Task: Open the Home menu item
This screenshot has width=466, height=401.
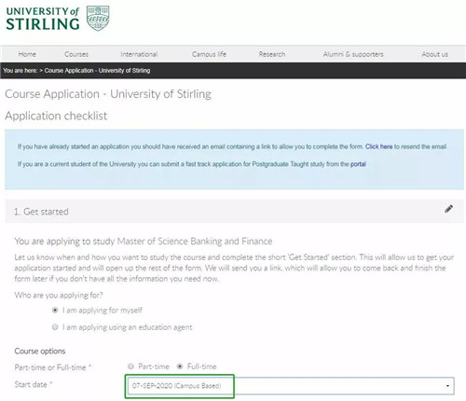Action: pyautogui.click(x=27, y=54)
